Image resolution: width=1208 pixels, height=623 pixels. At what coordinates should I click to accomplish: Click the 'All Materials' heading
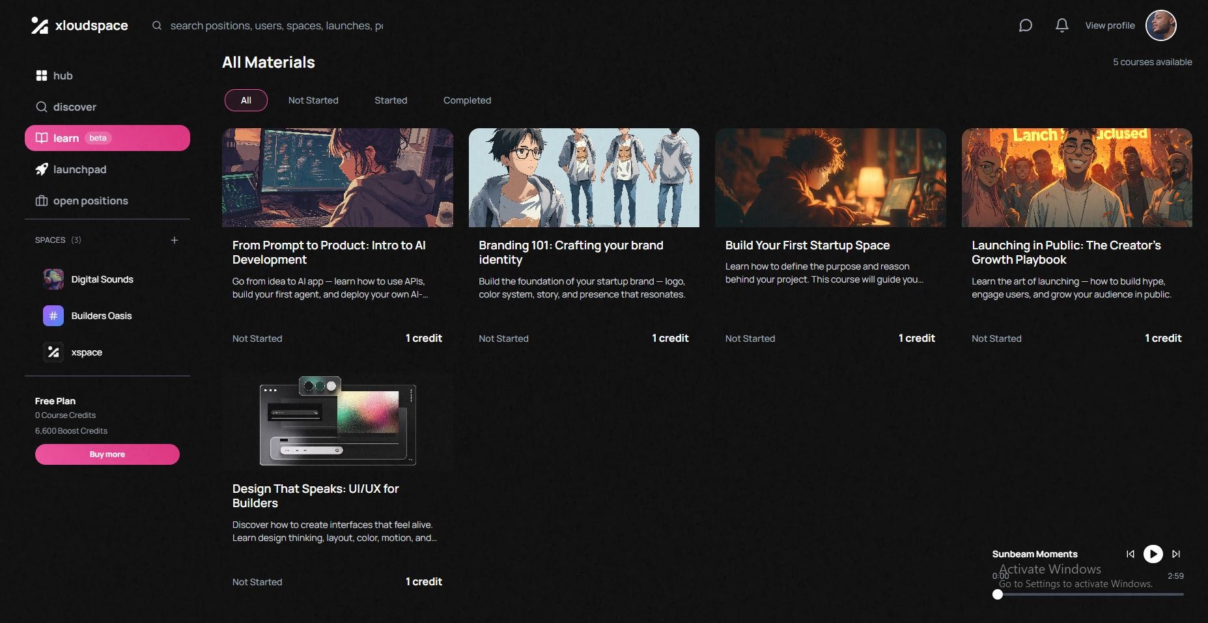click(268, 62)
